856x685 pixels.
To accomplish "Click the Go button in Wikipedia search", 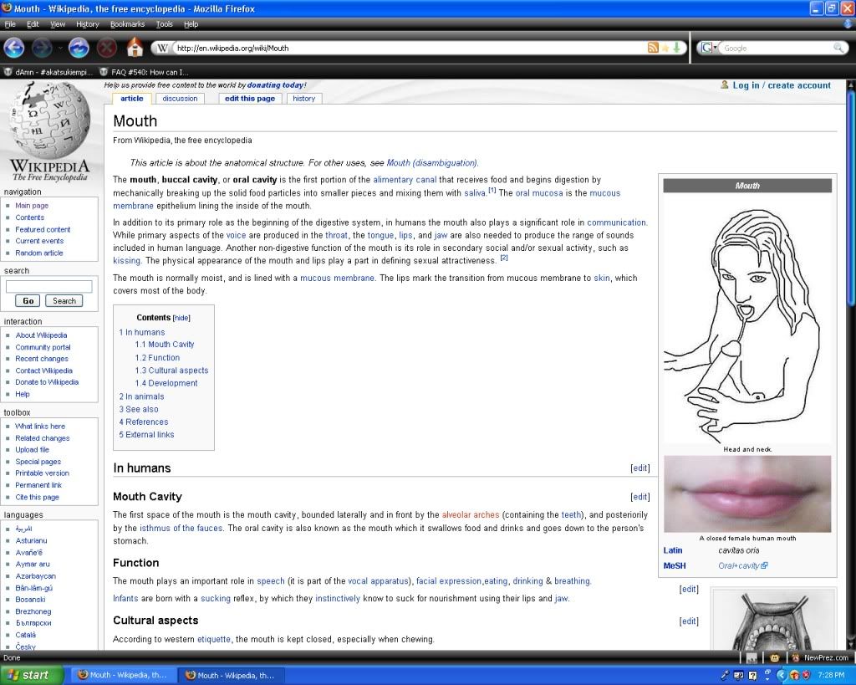I will (28, 301).
